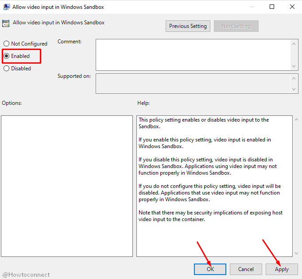Minimize the policy setting window

(252, 7)
